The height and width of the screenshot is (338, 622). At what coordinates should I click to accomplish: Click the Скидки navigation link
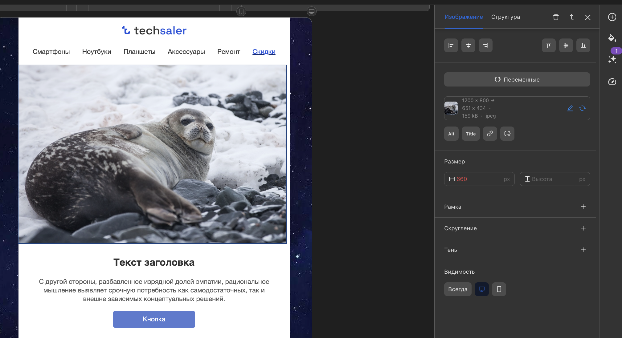pyautogui.click(x=264, y=52)
